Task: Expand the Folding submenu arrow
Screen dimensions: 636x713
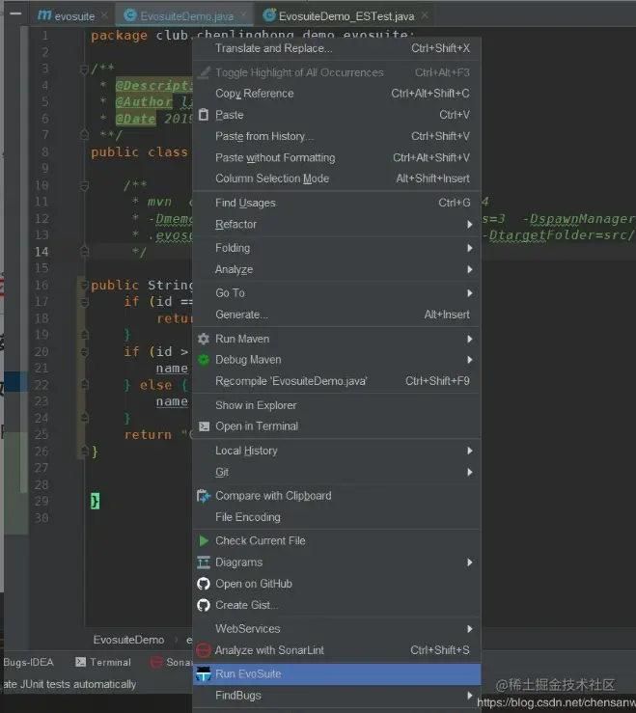Action: tap(469, 248)
